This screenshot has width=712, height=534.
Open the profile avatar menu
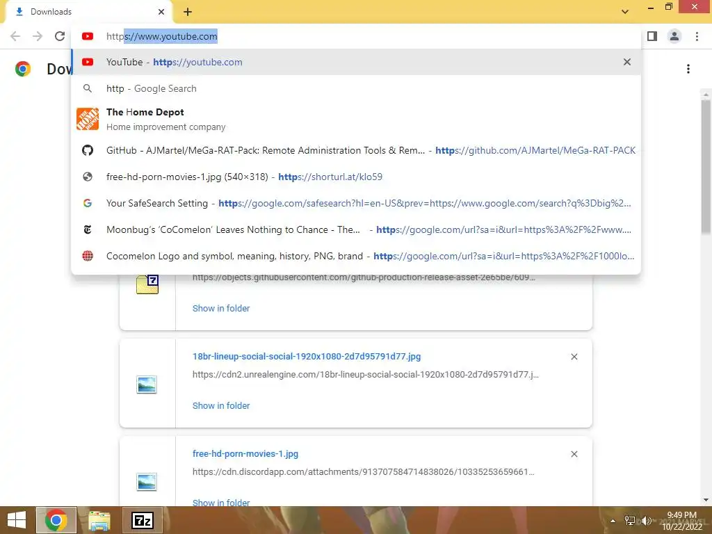tap(674, 36)
